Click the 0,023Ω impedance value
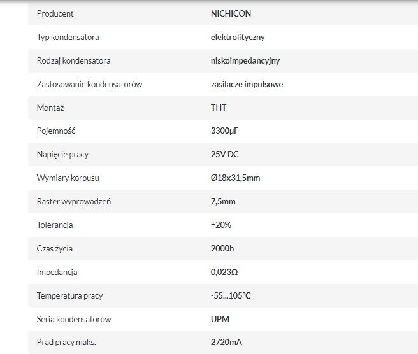418x354 pixels. click(x=224, y=273)
